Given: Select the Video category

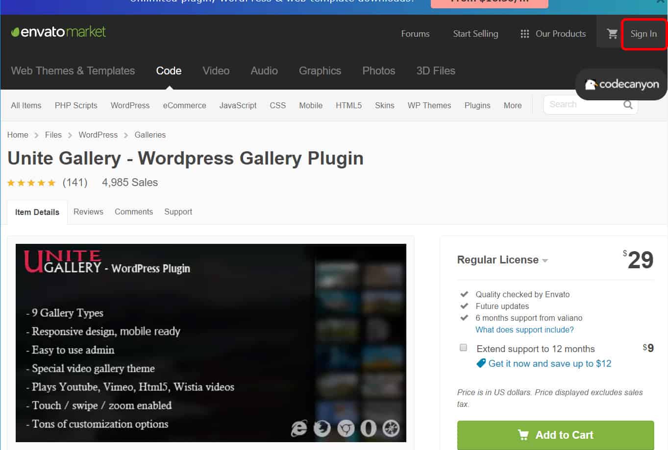Looking at the screenshot, I should click(216, 71).
